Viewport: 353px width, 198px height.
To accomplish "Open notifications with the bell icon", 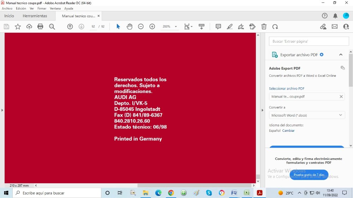I will [335, 16].
